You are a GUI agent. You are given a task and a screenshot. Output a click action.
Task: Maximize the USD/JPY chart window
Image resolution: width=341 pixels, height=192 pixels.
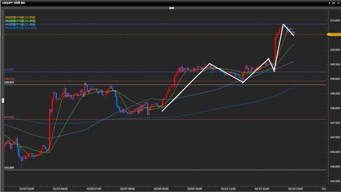(334, 3)
